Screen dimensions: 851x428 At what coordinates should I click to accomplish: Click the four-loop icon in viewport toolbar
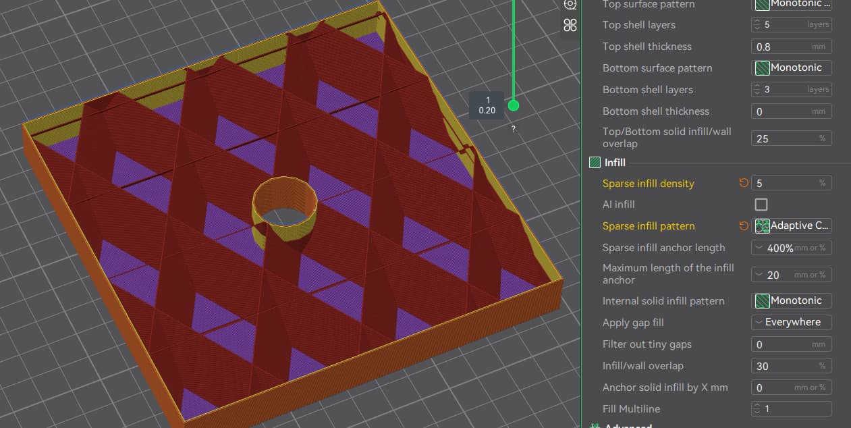coord(570,25)
